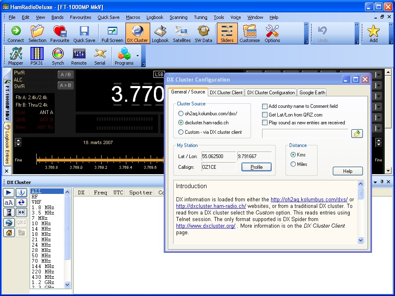Click the Add star icon

pos(373,33)
